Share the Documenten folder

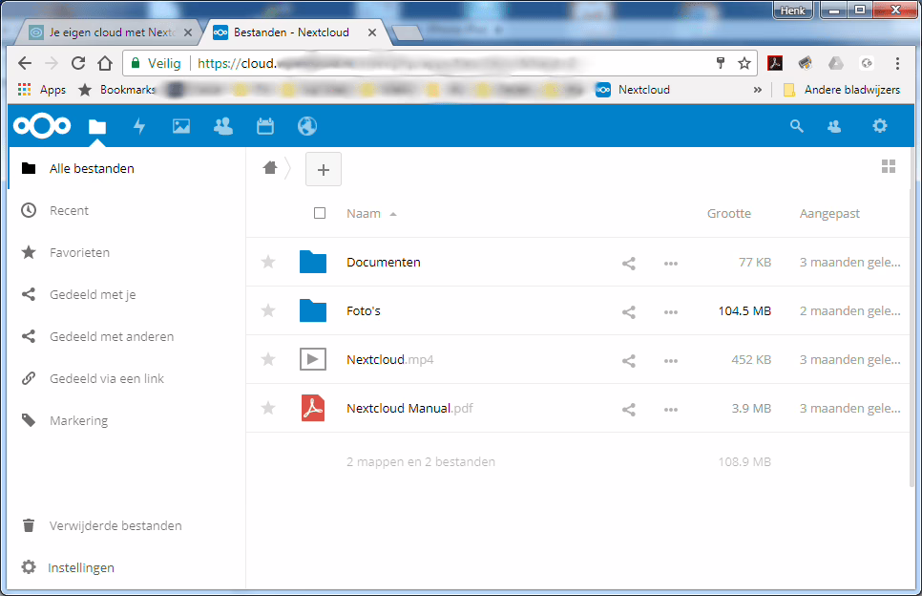coord(628,263)
